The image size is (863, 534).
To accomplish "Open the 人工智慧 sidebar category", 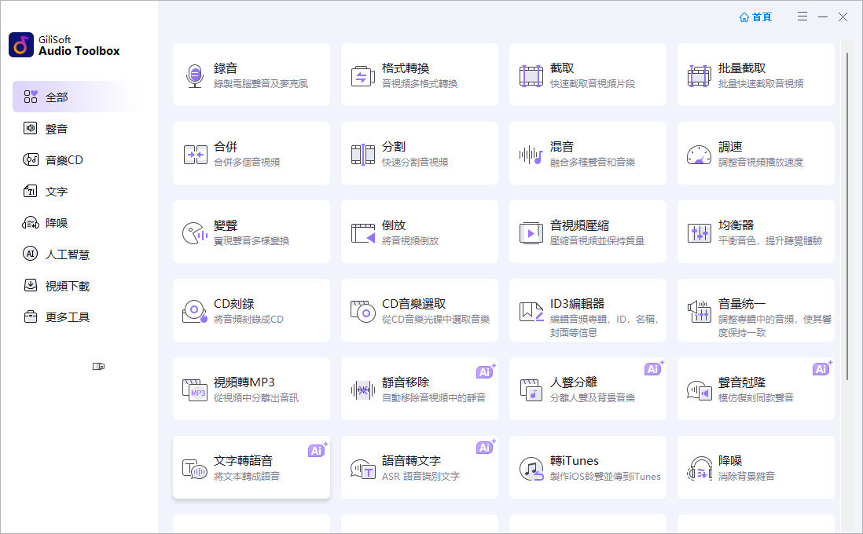I will point(67,254).
